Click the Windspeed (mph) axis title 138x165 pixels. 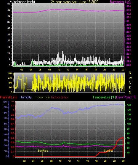(23, 2)
